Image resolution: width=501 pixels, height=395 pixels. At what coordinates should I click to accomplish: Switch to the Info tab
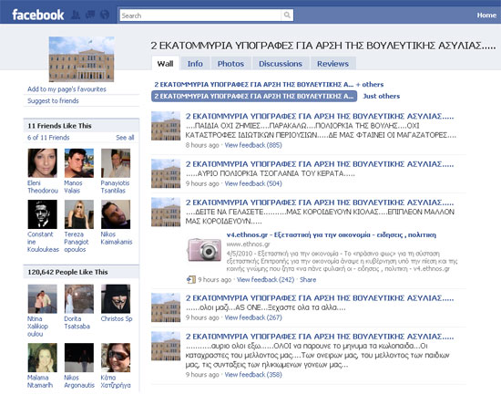195,64
